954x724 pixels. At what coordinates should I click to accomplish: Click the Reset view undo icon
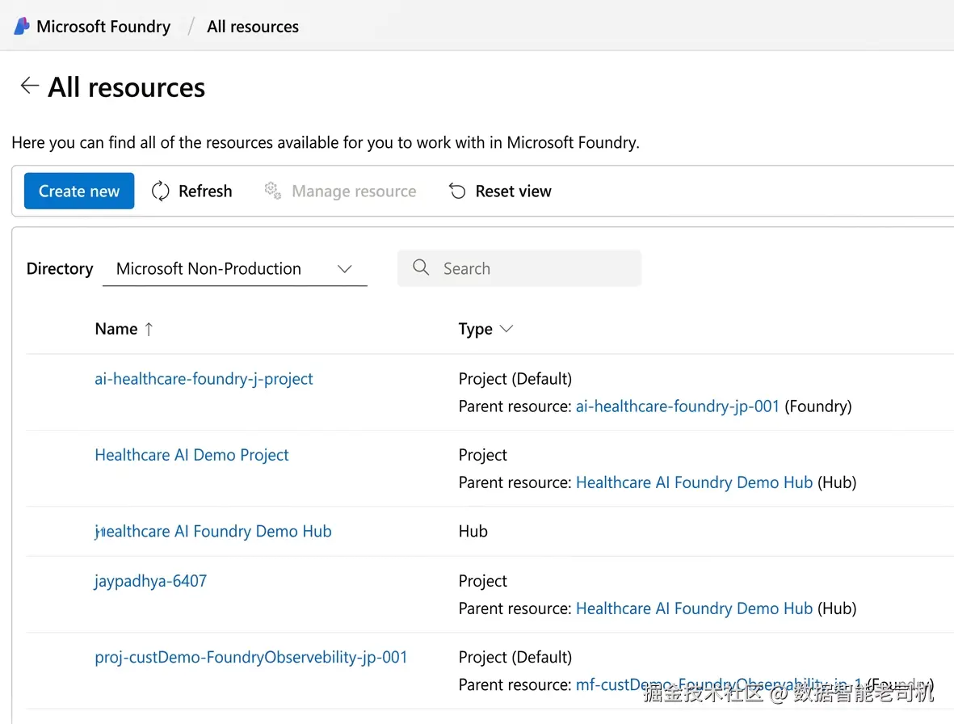457,191
